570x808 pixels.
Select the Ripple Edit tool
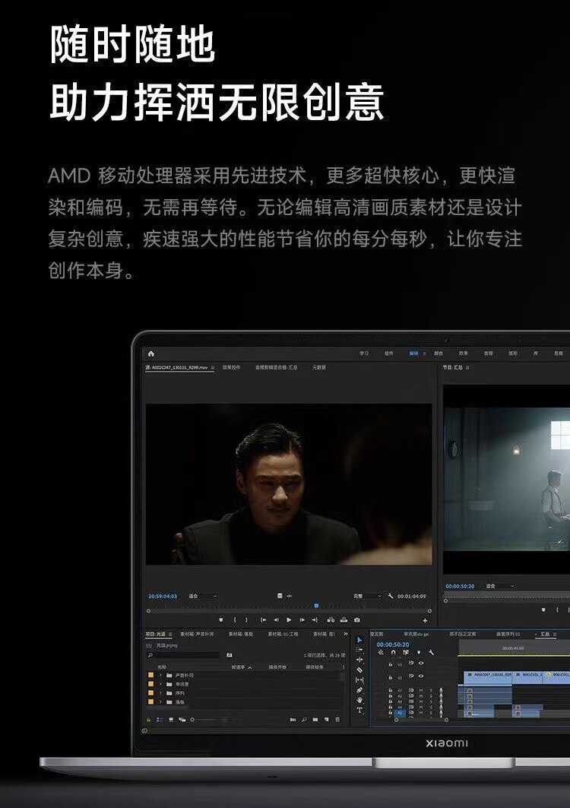click(359, 660)
